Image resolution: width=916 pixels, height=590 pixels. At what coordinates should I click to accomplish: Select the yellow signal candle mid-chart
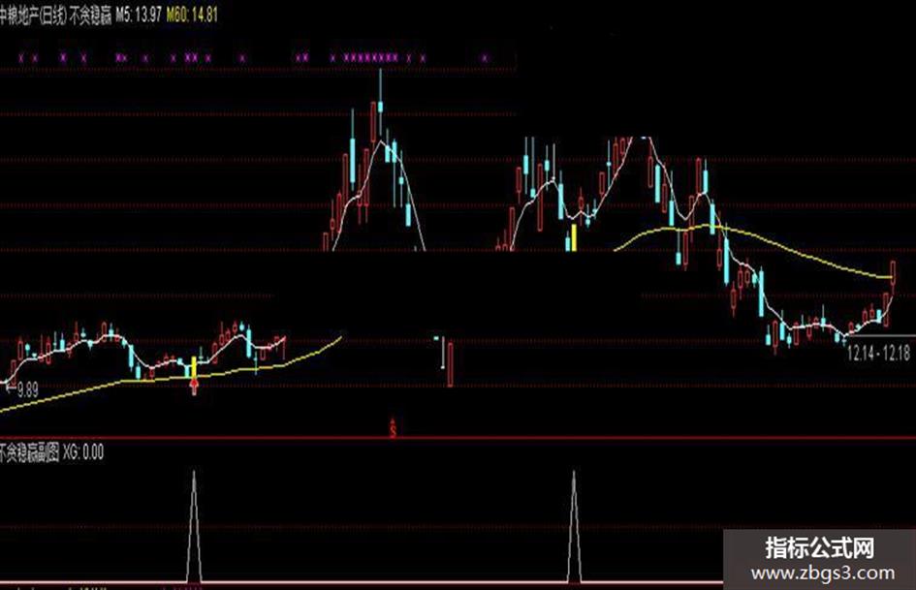(574, 237)
